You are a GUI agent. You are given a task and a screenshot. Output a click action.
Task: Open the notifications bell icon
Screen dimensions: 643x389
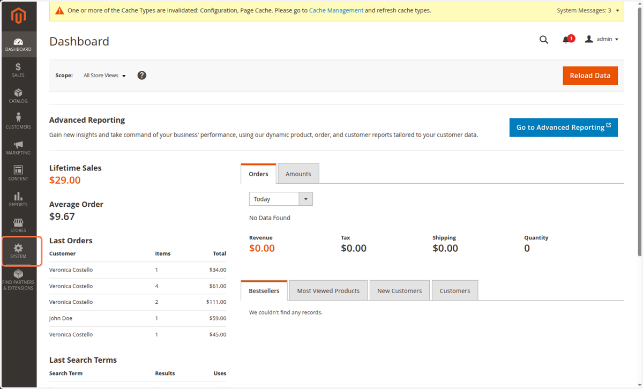566,40
